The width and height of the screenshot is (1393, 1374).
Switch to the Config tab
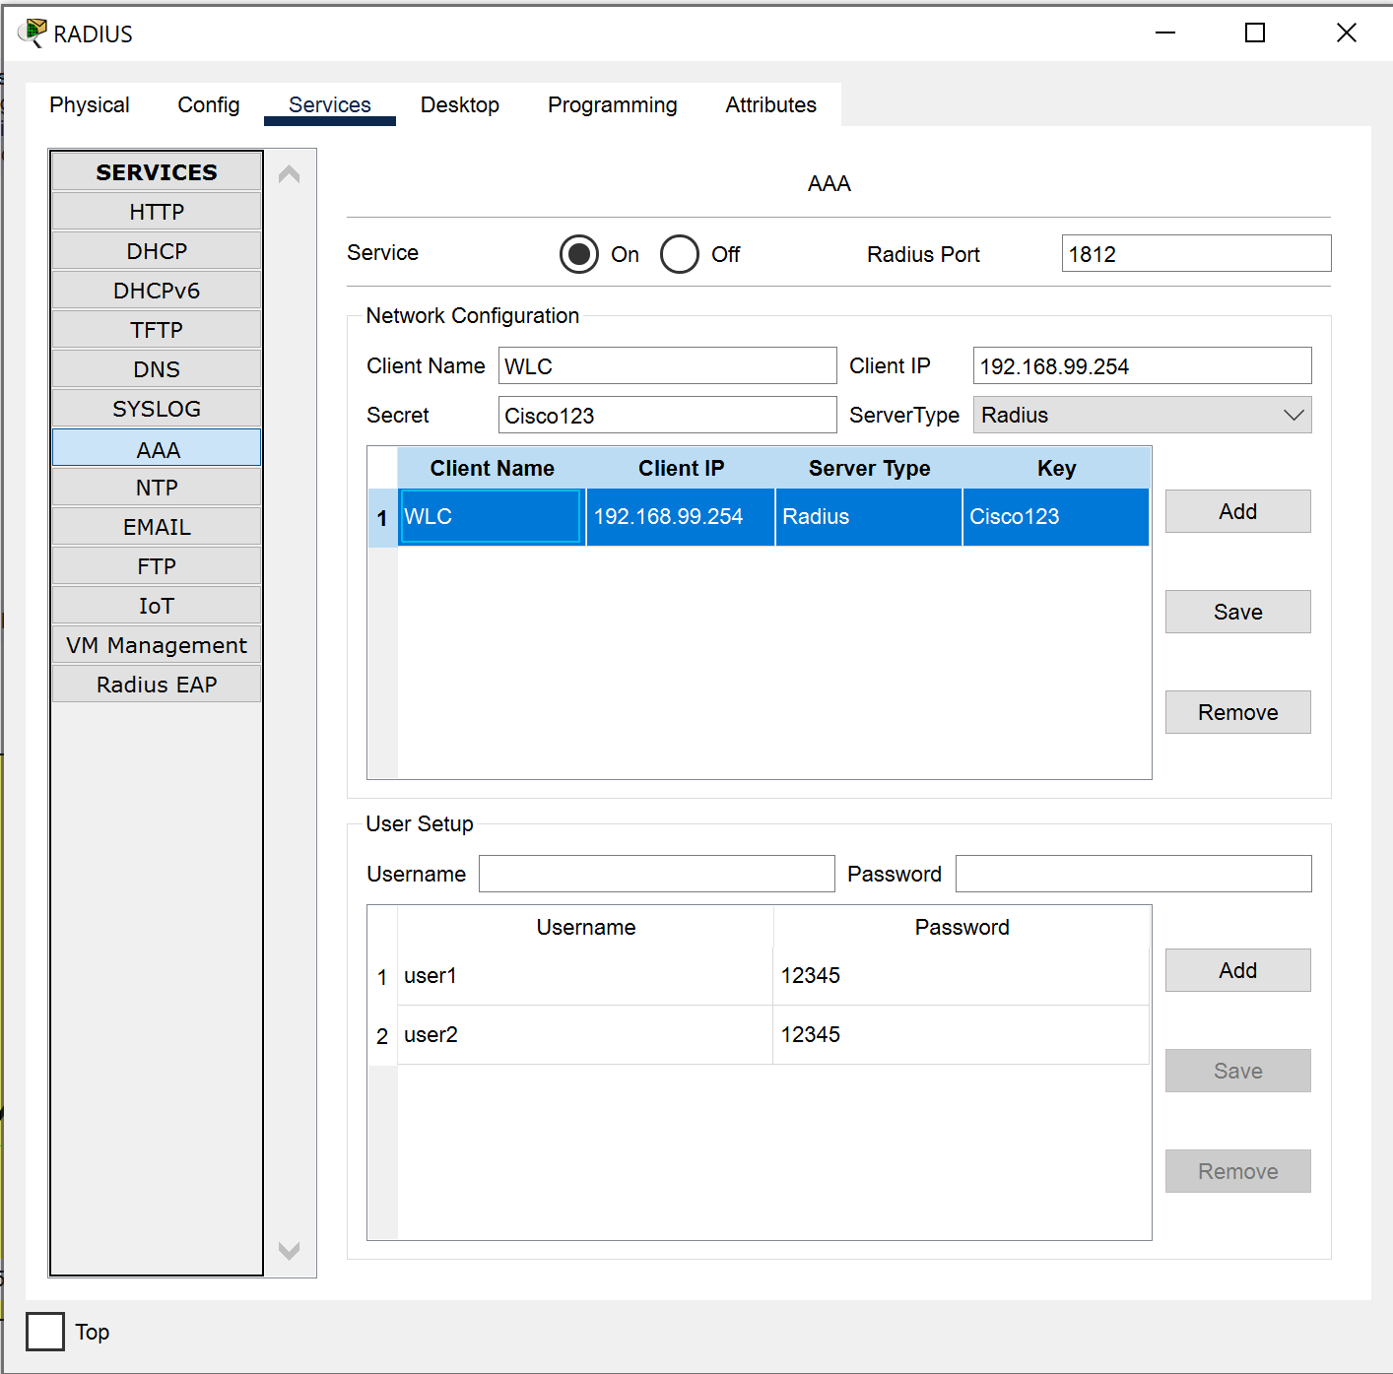pos(208,104)
